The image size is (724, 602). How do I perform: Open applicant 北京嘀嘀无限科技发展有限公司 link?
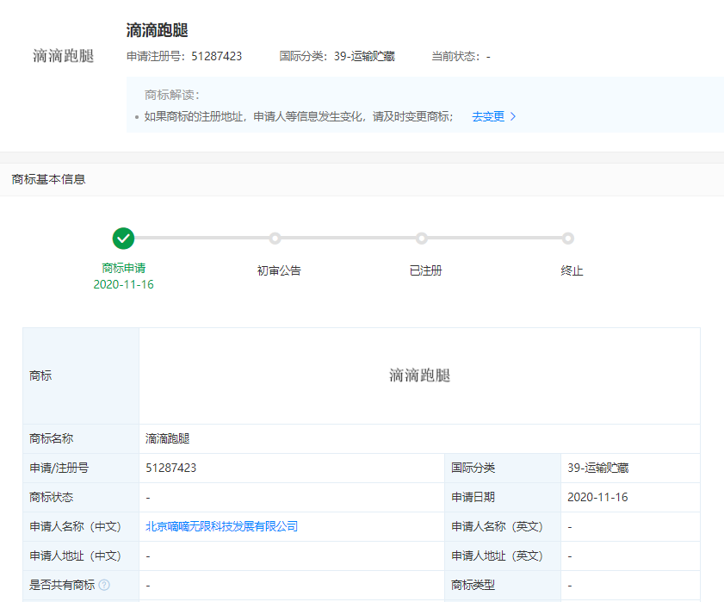(x=221, y=526)
